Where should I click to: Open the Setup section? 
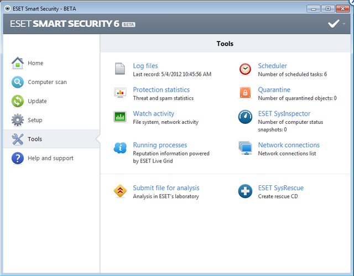[35, 120]
